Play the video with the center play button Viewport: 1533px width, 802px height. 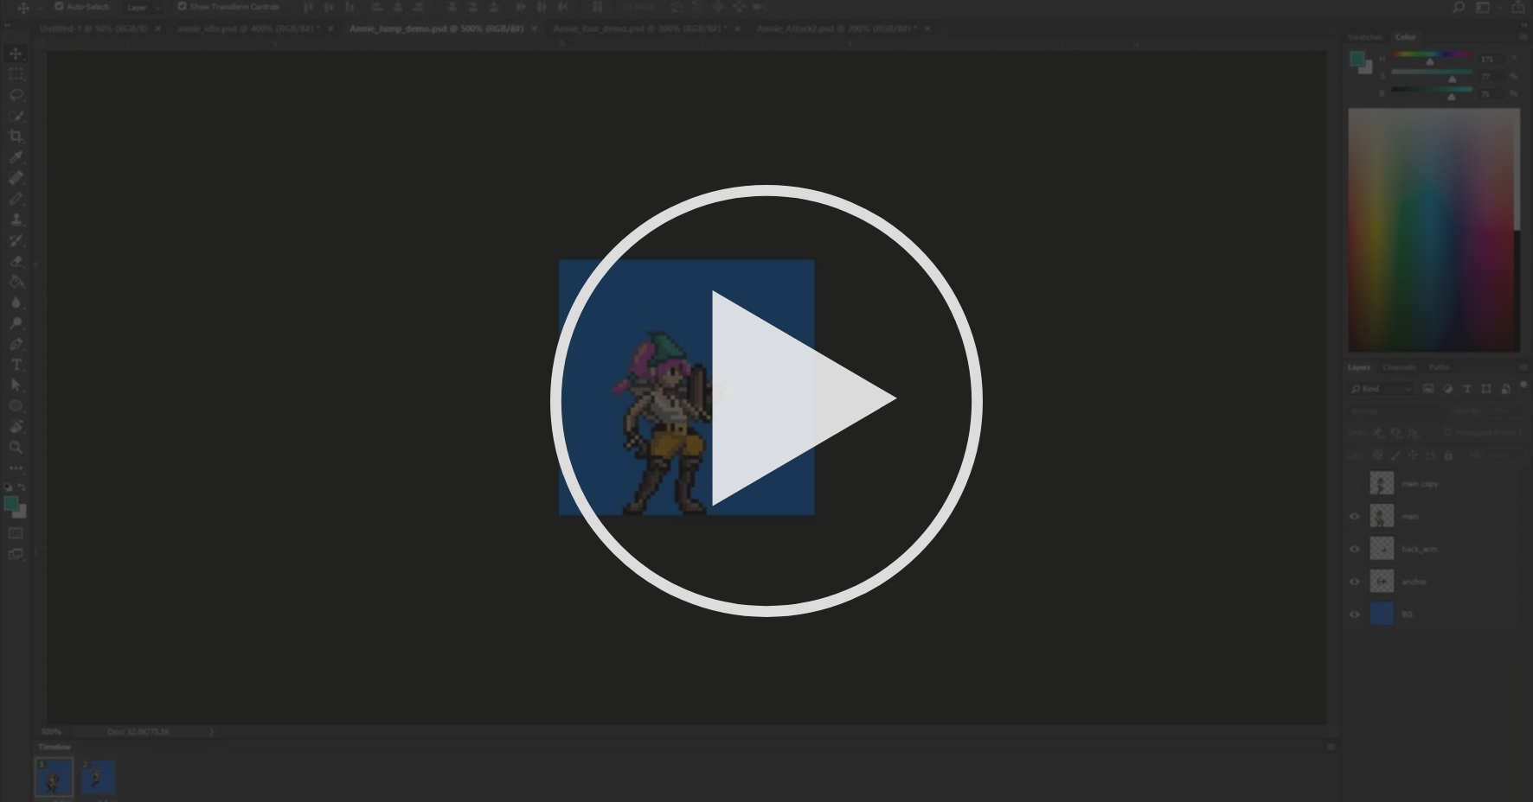(766, 400)
